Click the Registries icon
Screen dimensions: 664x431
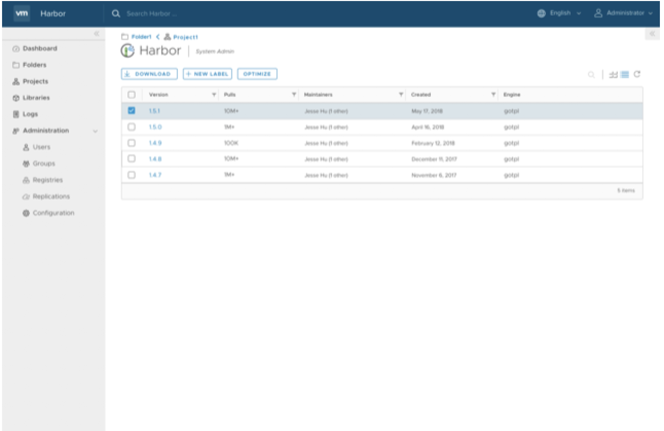(26, 181)
